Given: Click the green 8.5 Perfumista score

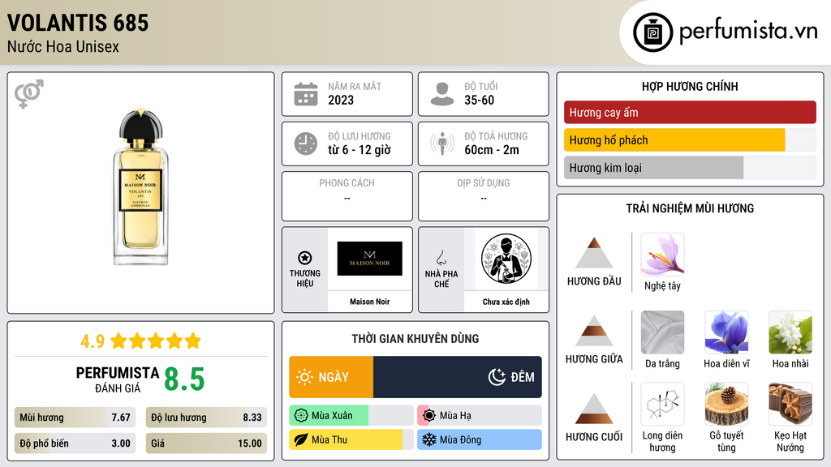Looking at the screenshot, I should tap(184, 379).
